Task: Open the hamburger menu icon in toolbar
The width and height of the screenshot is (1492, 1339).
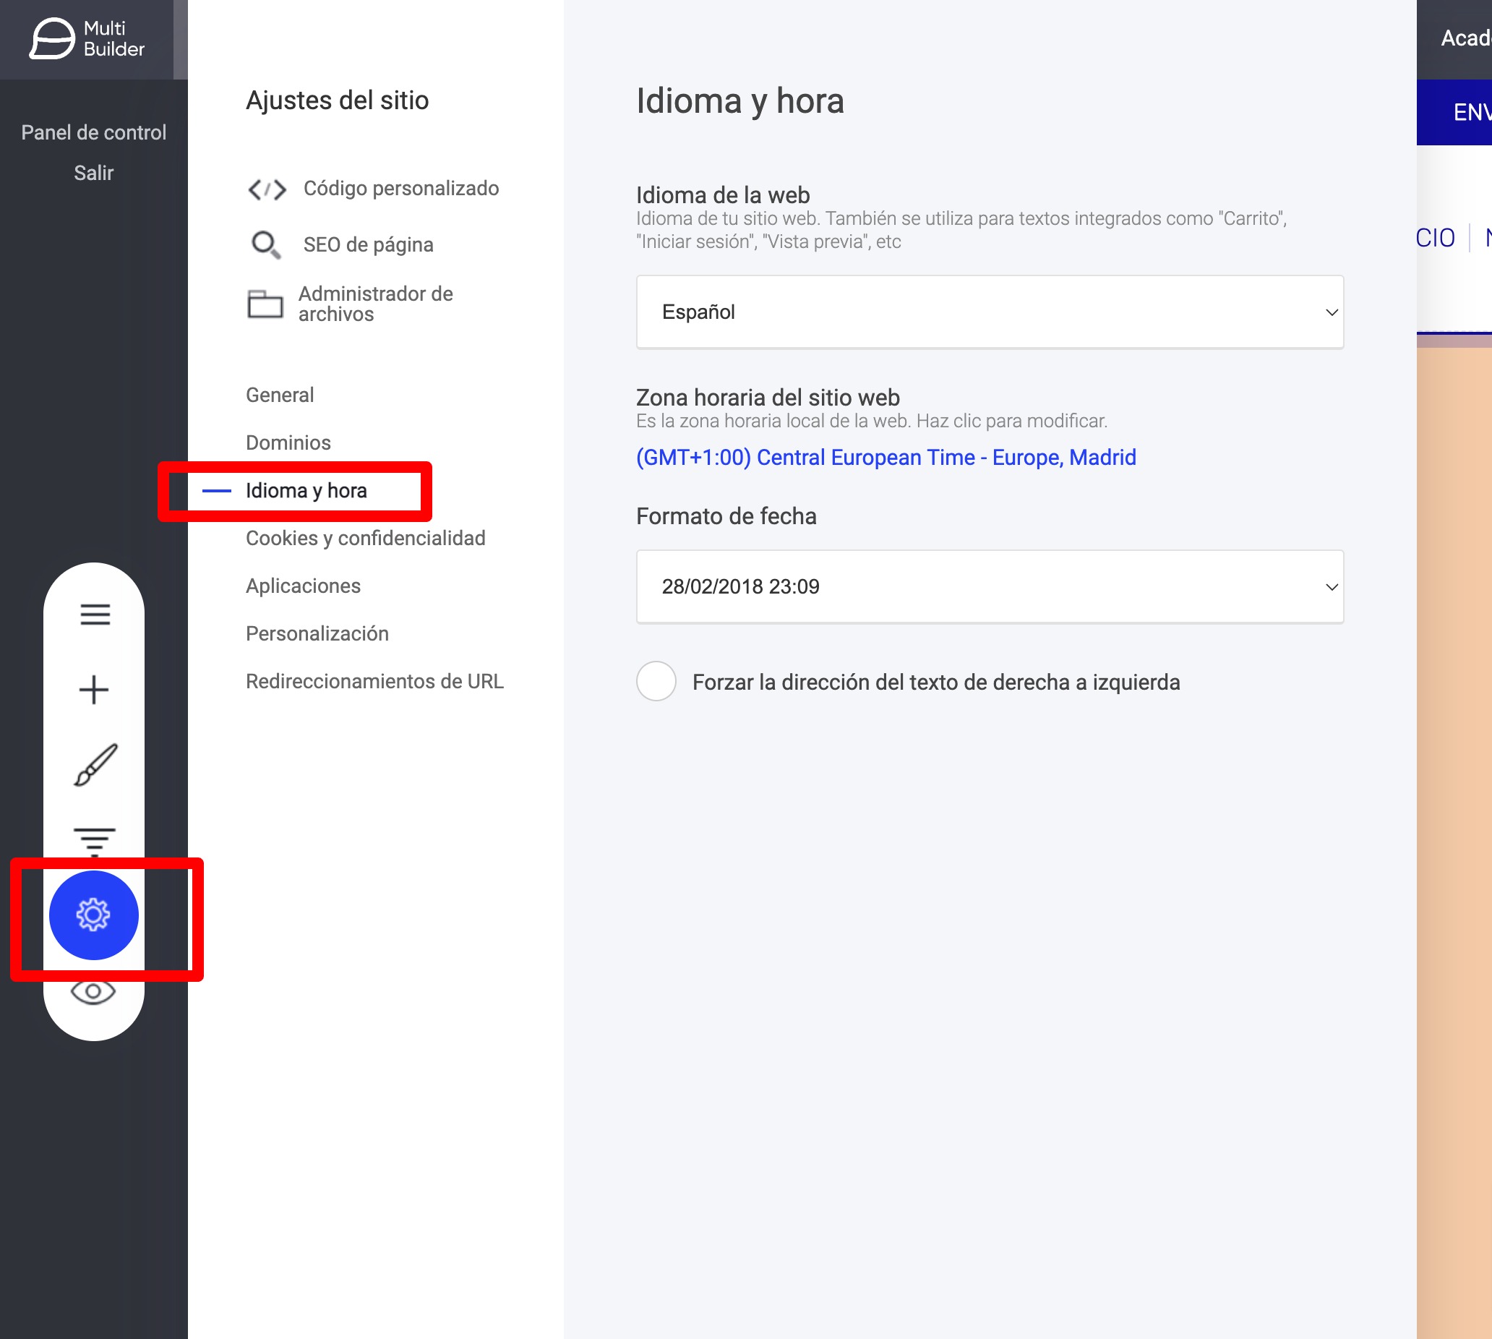Action: 95,615
